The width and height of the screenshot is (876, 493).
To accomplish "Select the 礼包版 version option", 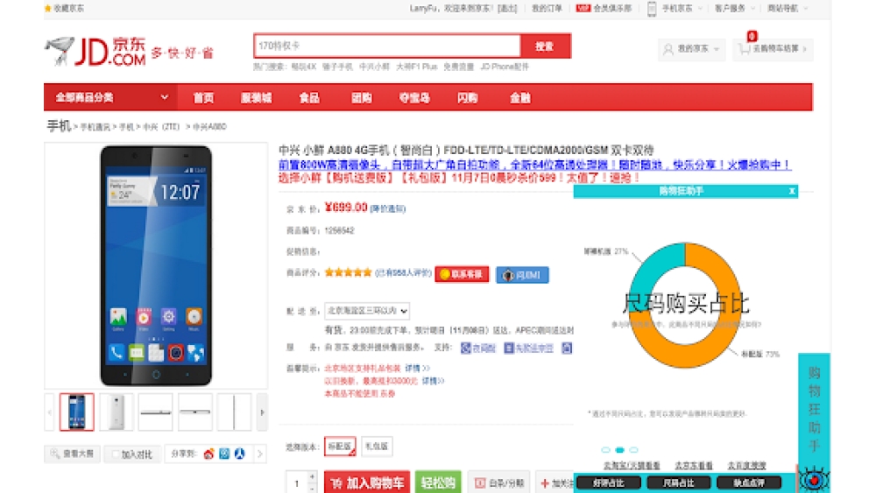I will 377,446.
